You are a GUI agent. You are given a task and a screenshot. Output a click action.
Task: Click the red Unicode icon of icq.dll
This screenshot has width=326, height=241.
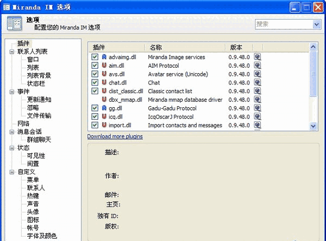(104, 116)
